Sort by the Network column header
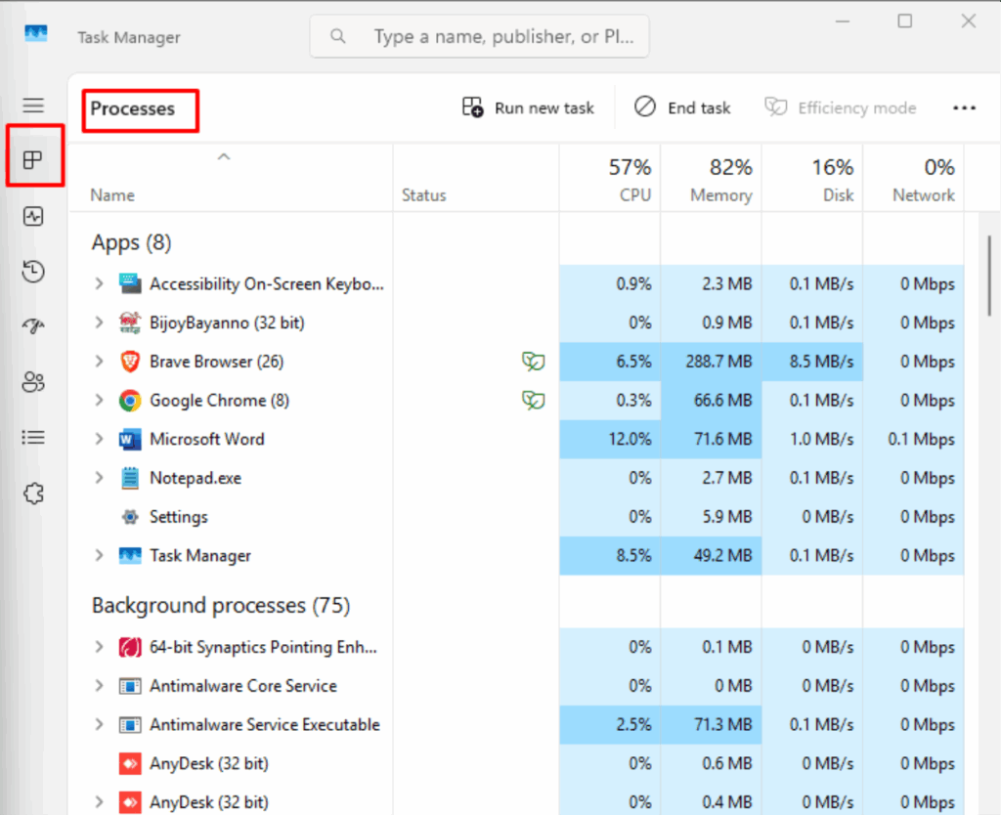This screenshot has height=815, width=1001. coord(914,180)
